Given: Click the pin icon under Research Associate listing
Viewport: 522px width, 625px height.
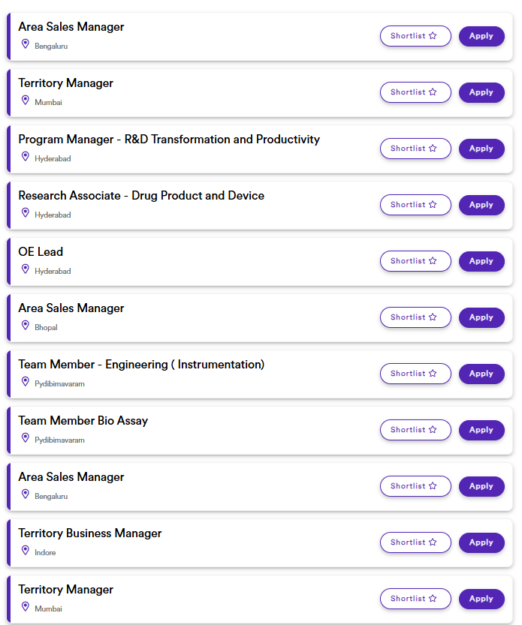Looking at the screenshot, I should (x=26, y=213).
